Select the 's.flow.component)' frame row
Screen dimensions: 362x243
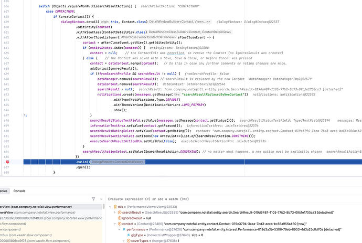51,224
